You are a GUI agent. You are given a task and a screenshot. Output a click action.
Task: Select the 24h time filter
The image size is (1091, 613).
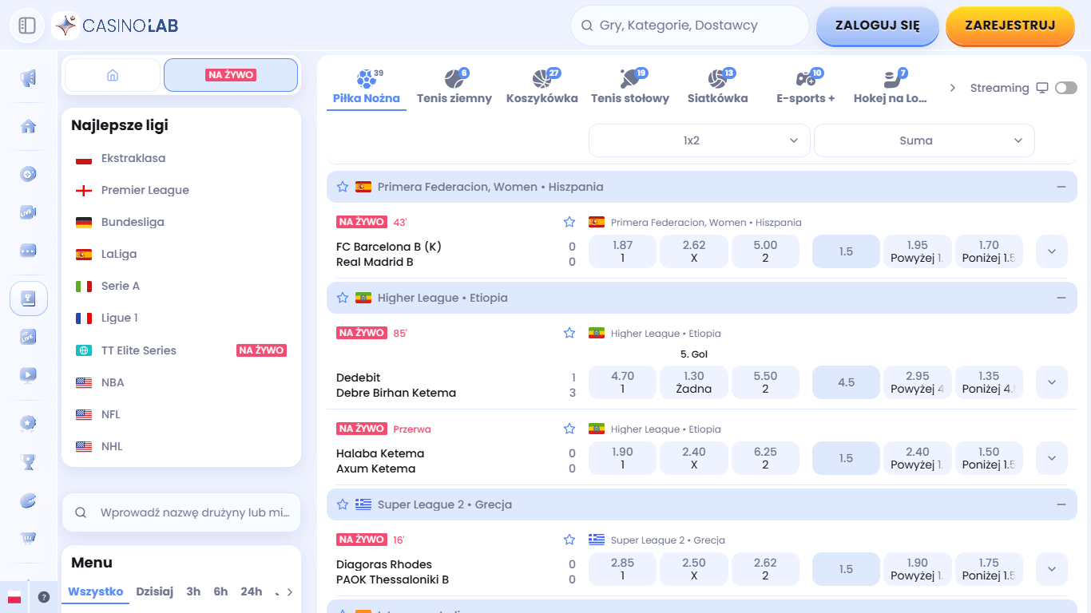coord(252,591)
